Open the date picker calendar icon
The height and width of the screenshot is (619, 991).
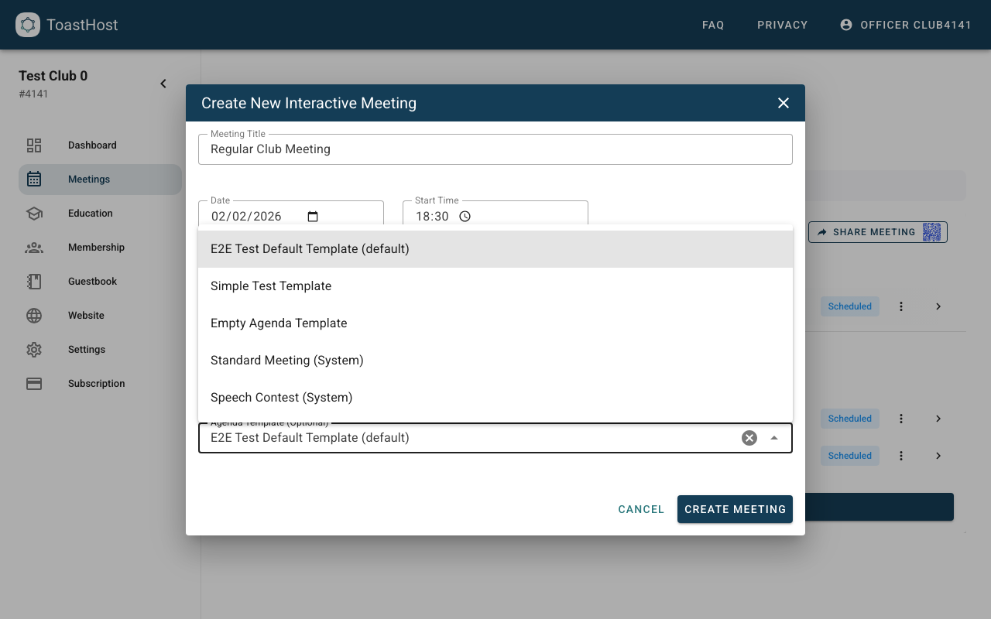point(312,217)
